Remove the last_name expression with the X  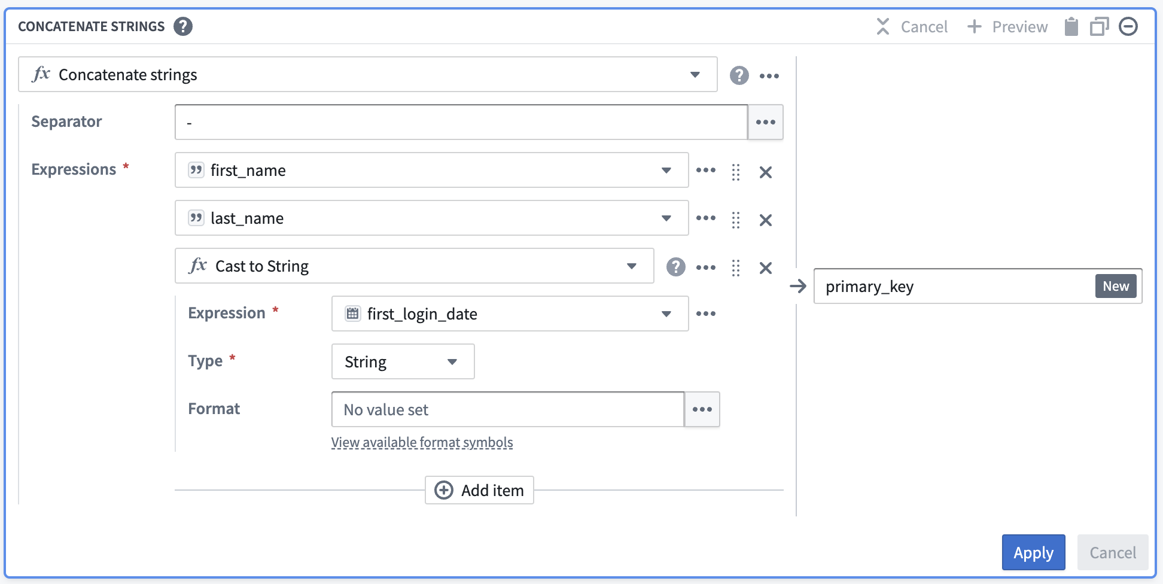pos(765,220)
